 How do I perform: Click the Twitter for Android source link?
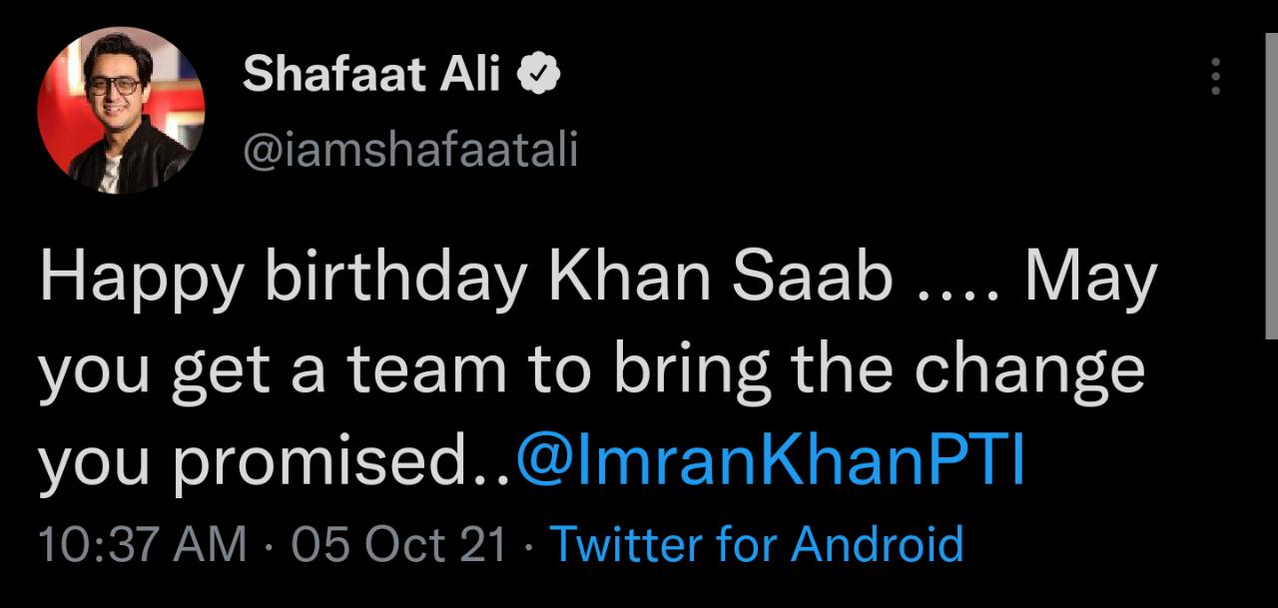click(x=757, y=545)
